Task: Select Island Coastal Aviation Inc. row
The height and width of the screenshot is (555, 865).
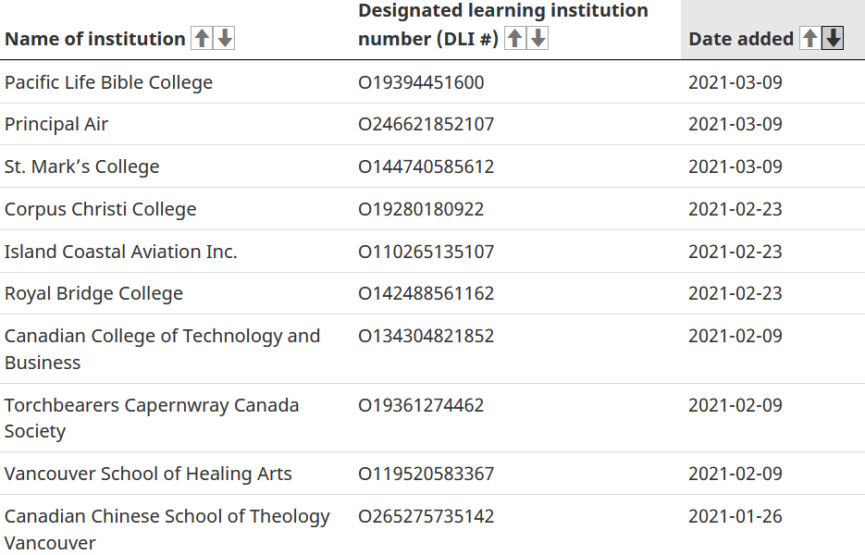Action: point(120,252)
